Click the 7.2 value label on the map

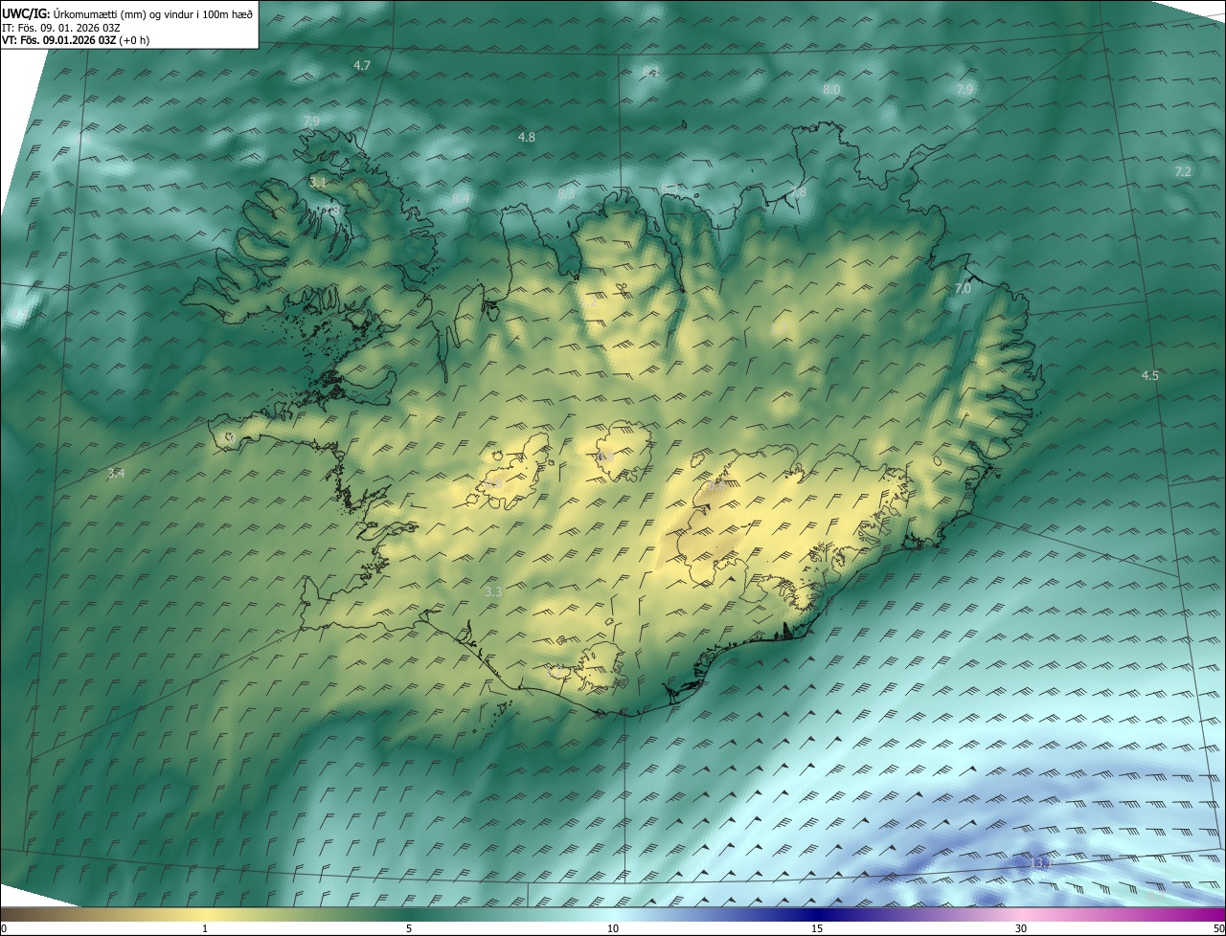coord(1183,172)
